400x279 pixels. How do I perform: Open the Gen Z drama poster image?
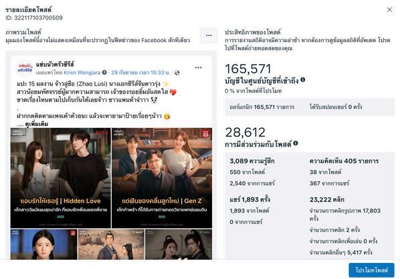[x=162, y=178]
